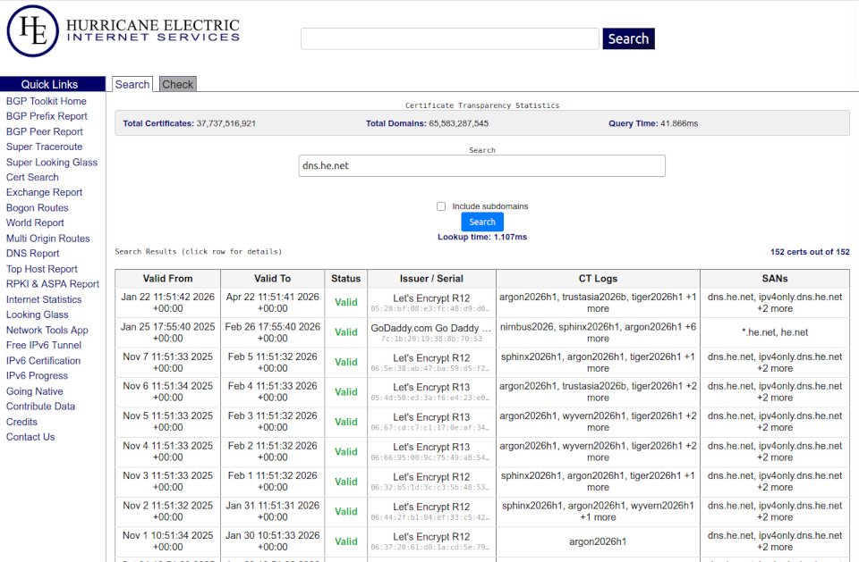The image size is (859, 562).
Task: Open IPv6 Certification link
Action: click(43, 361)
